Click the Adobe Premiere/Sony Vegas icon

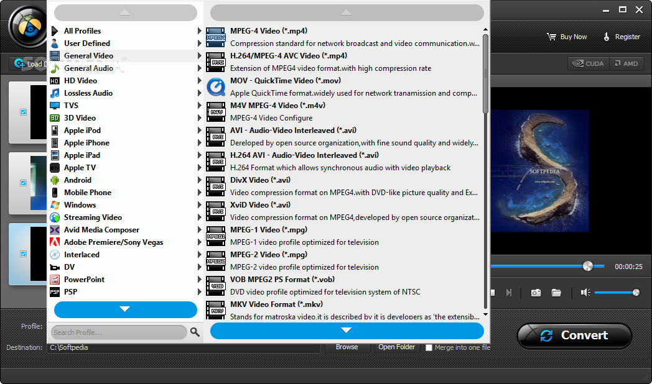55,242
